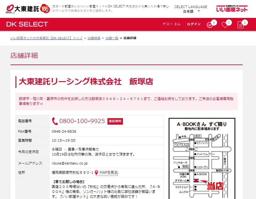
Task: Click FAX number 0948-24-8836
Action: 64,131
